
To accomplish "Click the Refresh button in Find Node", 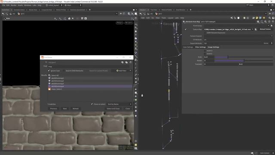I will 76,108.
